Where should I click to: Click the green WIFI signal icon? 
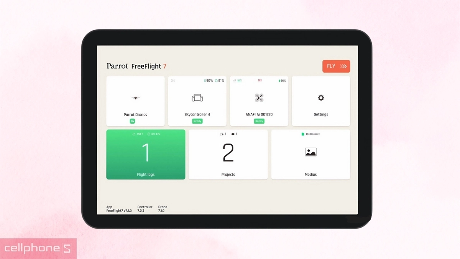[239, 80]
